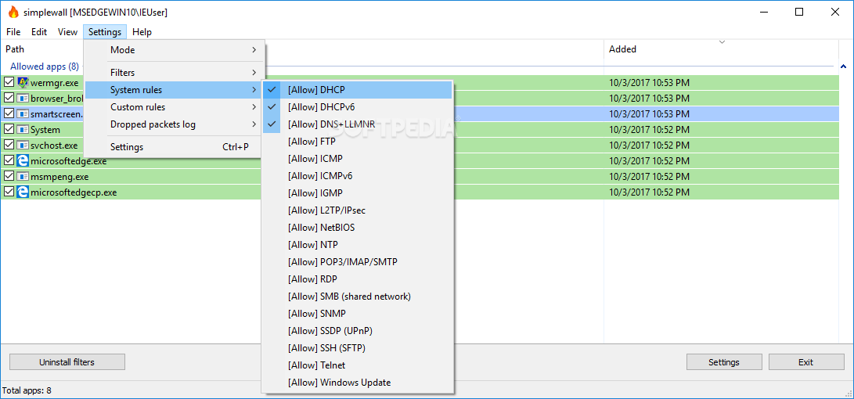The width and height of the screenshot is (854, 399).
Task: Enable the [Allow] NetBIOS rule
Action: tap(357, 228)
